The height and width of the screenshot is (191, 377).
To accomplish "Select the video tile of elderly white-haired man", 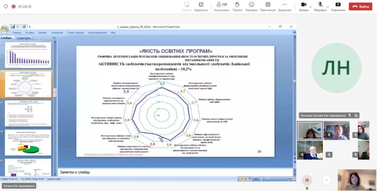I will click(x=310, y=150).
